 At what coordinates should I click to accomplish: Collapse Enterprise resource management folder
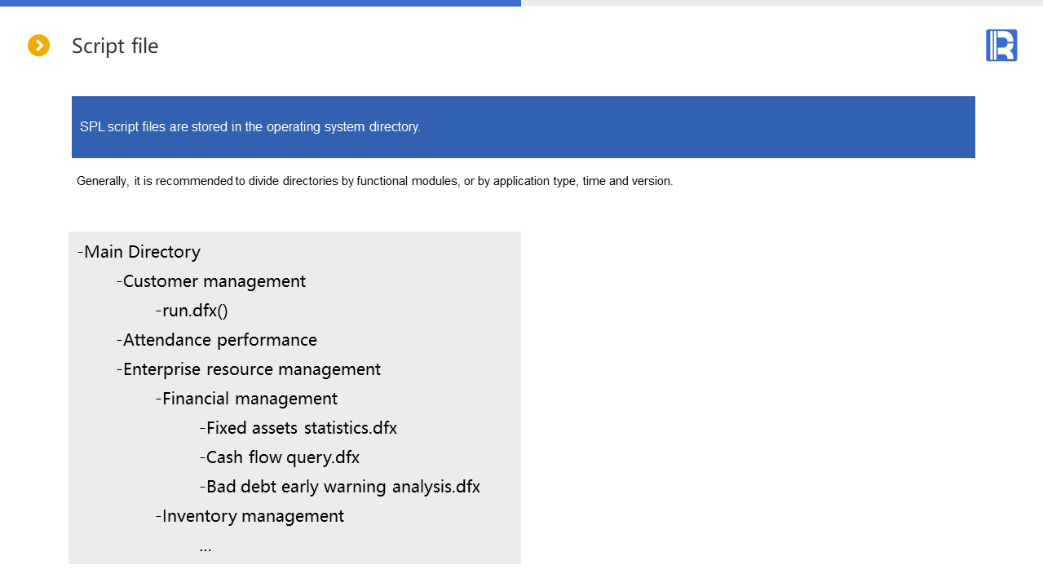coord(251,369)
